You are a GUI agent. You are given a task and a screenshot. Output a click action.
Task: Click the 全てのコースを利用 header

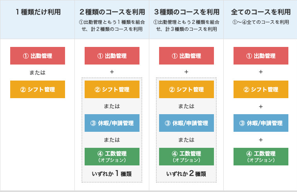pos(261,12)
